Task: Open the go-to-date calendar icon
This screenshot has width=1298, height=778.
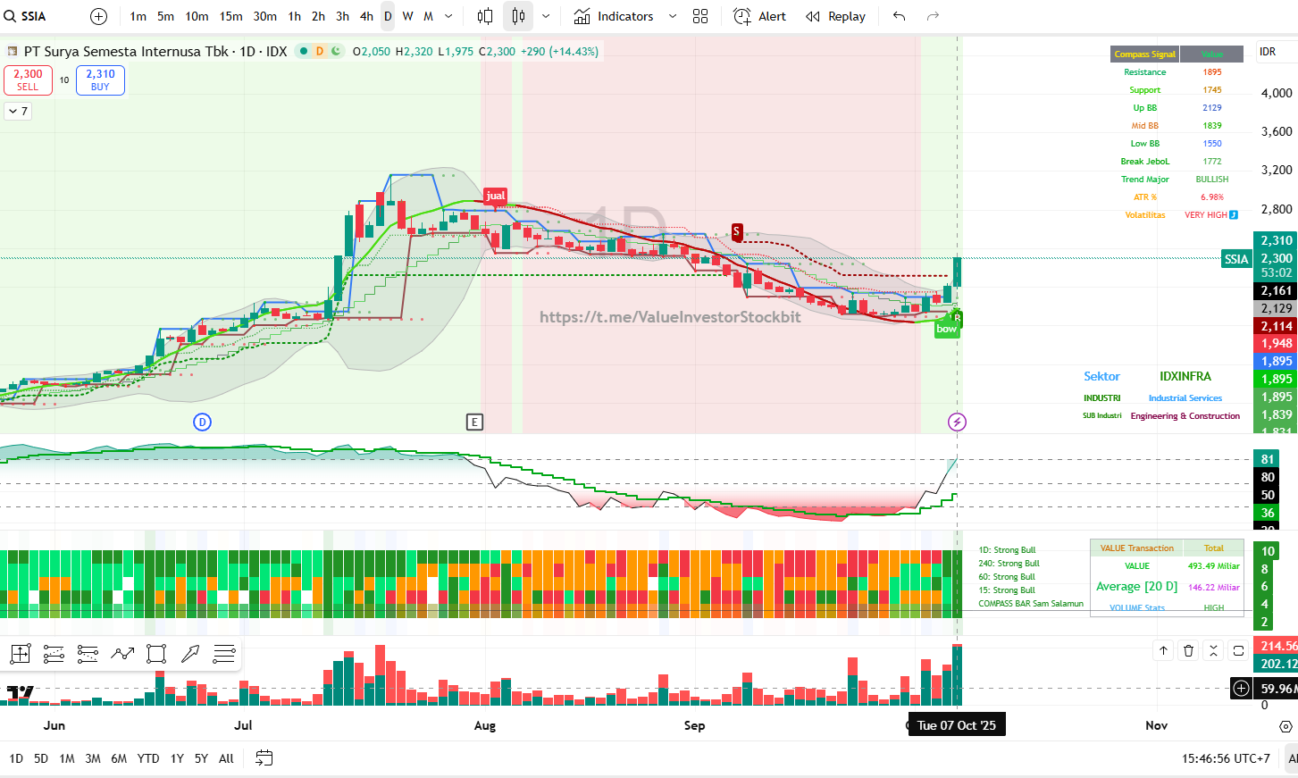Action: 264,758
